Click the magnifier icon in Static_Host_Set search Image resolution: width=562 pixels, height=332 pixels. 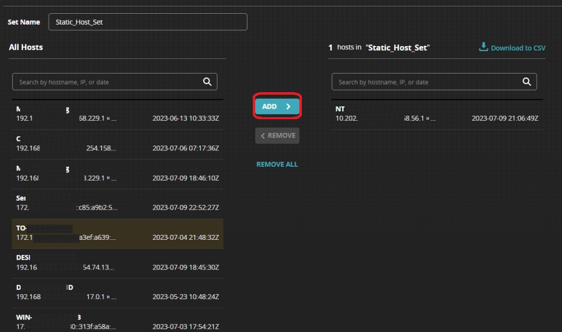coord(526,82)
